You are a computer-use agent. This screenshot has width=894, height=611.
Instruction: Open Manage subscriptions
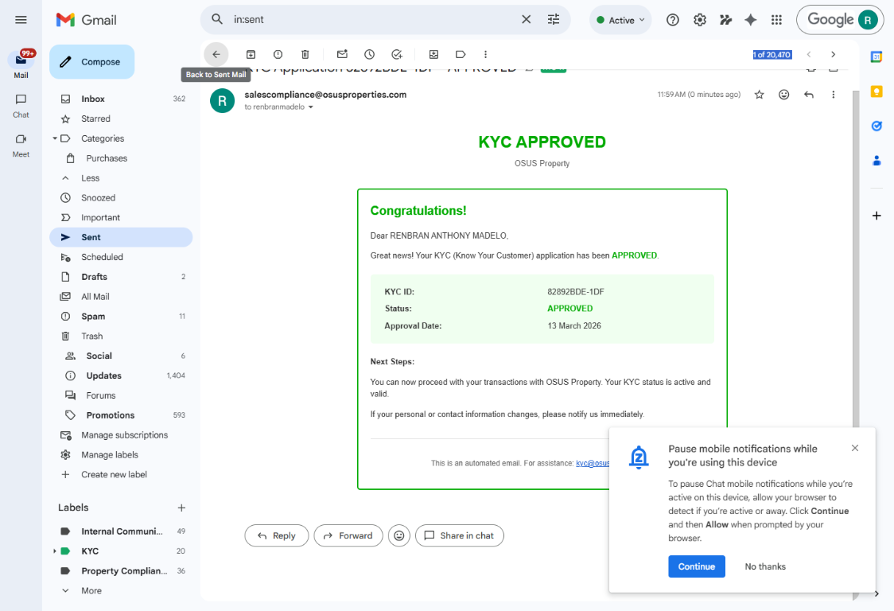point(121,434)
